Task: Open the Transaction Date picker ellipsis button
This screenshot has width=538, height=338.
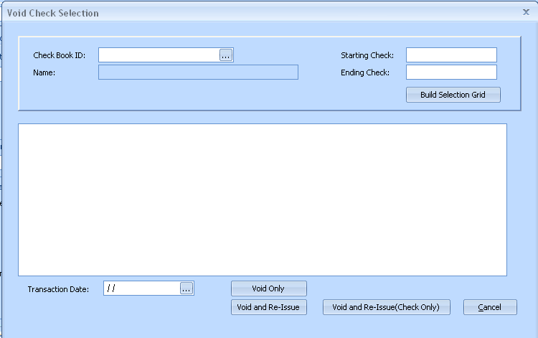Action: click(x=186, y=288)
